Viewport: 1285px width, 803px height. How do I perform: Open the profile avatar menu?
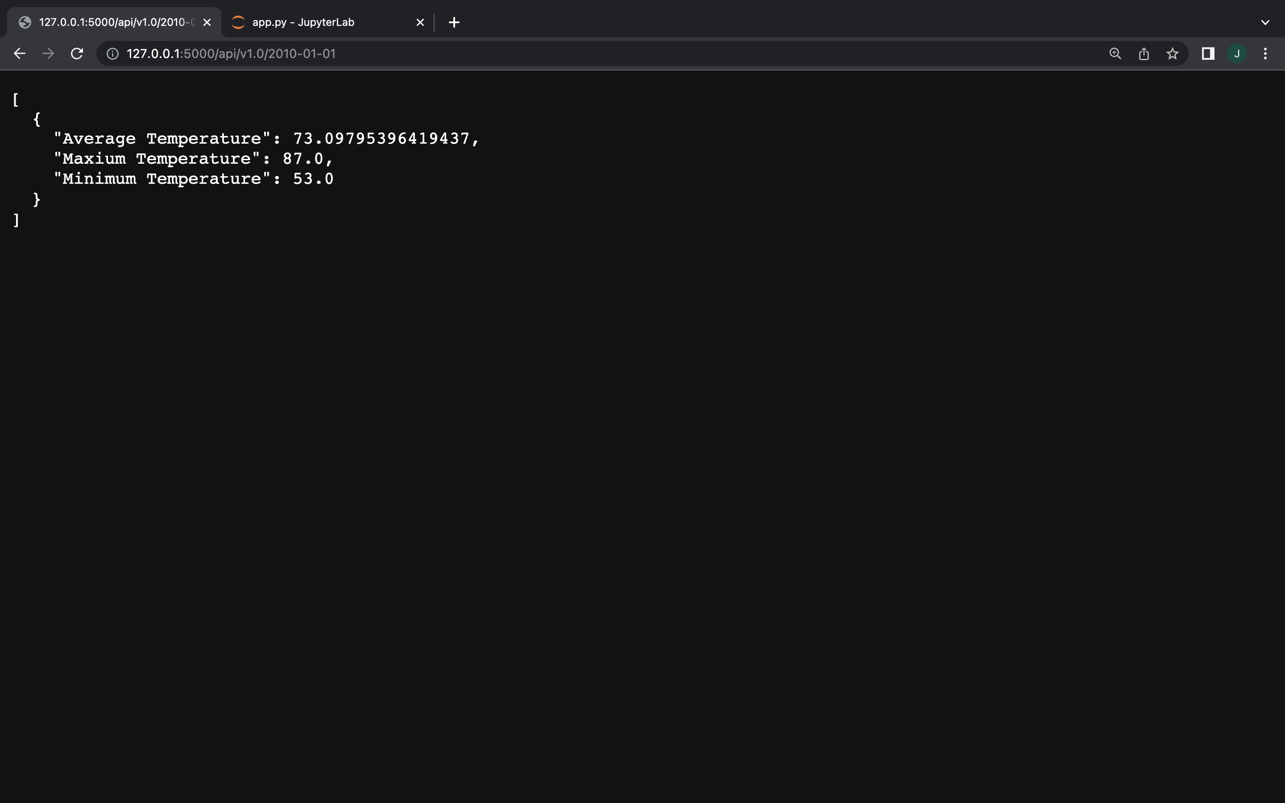click(x=1237, y=53)
